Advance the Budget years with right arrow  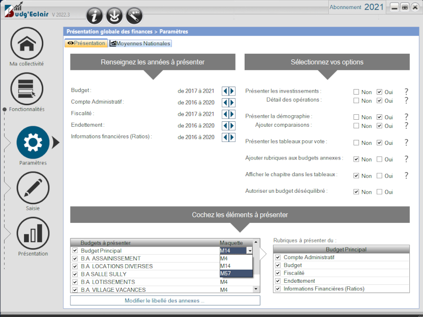(232, 91)
